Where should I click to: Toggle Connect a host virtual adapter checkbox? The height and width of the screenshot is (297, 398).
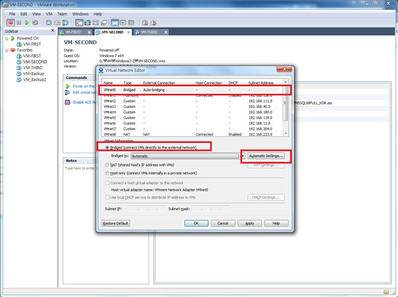(107, 183)
